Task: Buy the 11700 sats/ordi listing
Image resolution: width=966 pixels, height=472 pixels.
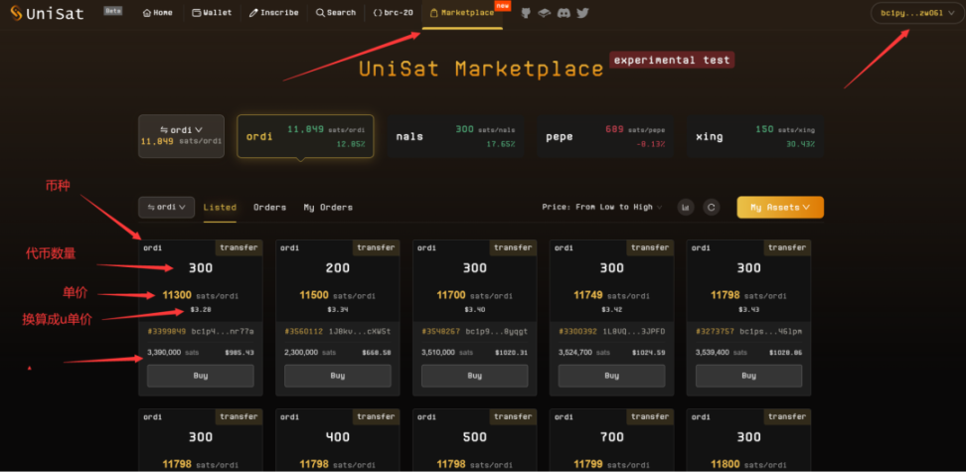Action: (x=474, y=376)
